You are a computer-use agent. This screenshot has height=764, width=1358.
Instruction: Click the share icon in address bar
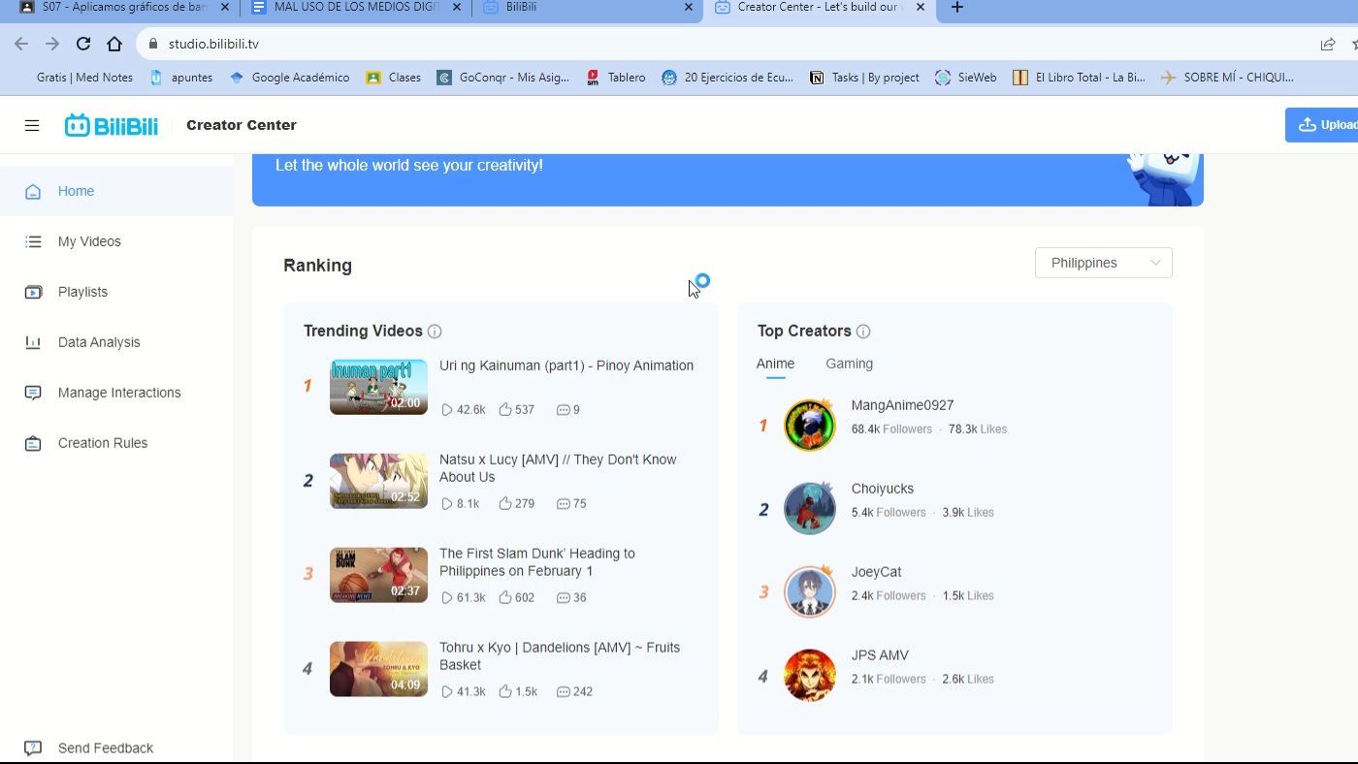click(1327, 44)
